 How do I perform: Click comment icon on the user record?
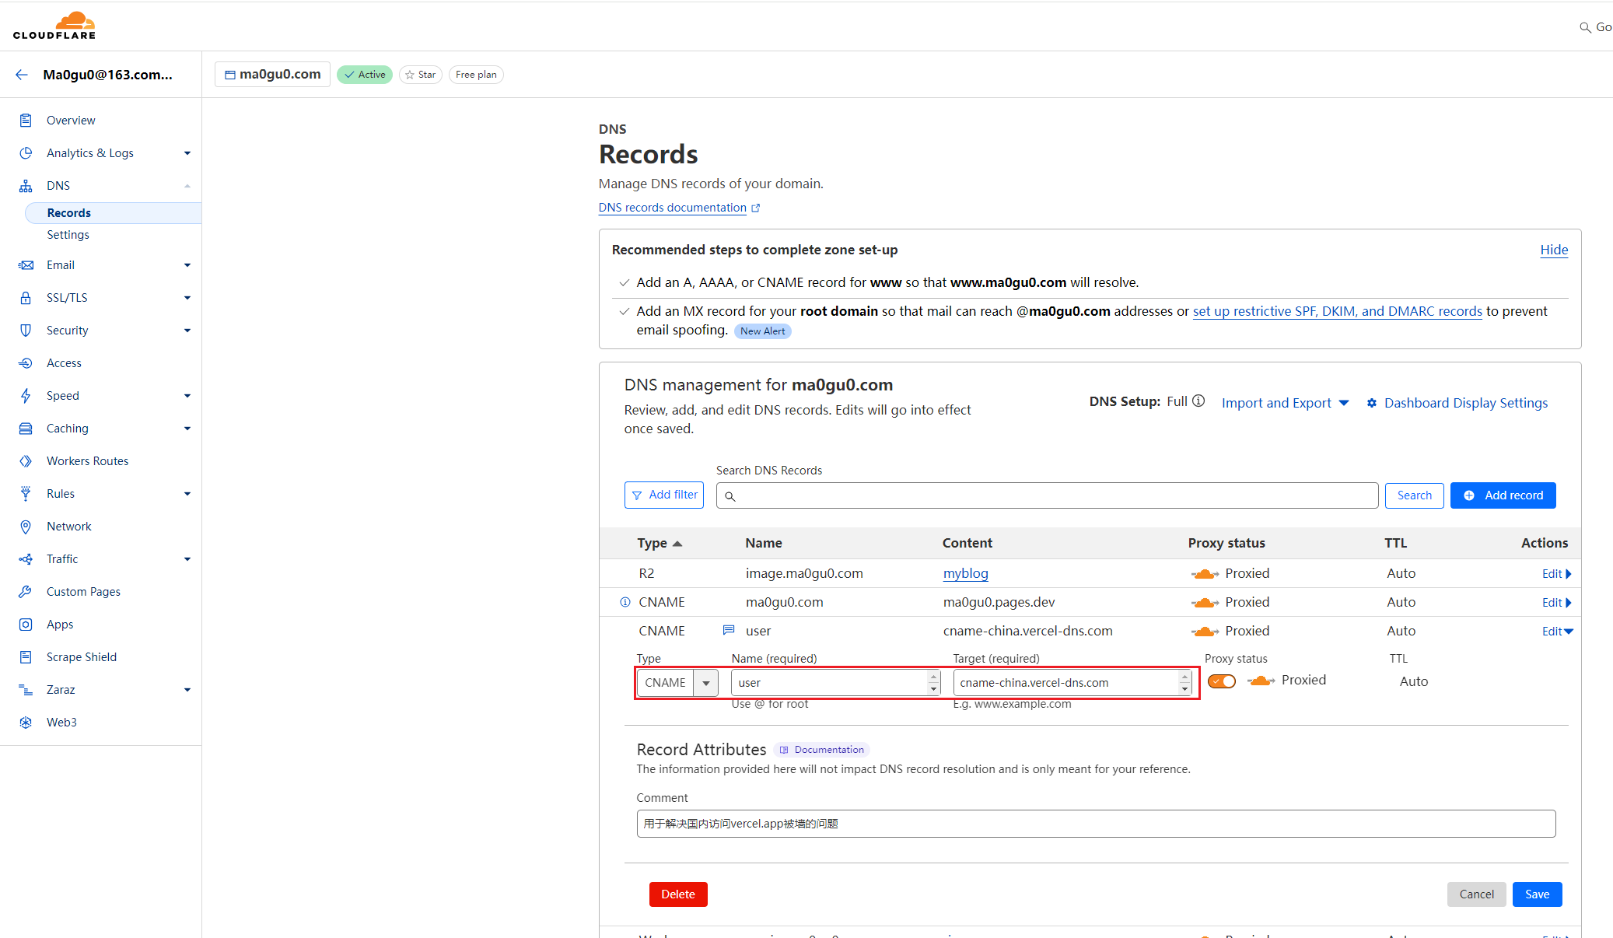729,630
